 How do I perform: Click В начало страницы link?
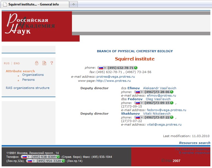(x=194, y=153)
